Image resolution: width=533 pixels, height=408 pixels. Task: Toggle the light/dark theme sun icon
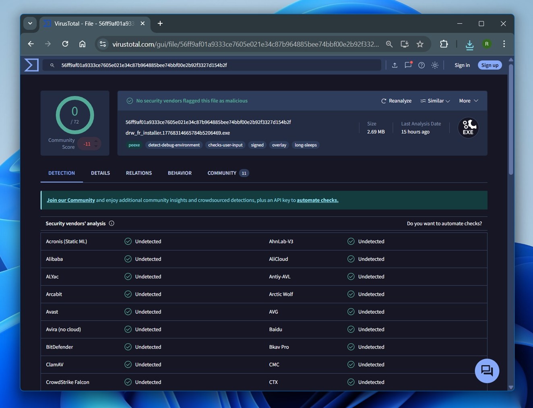click(435, 65)
